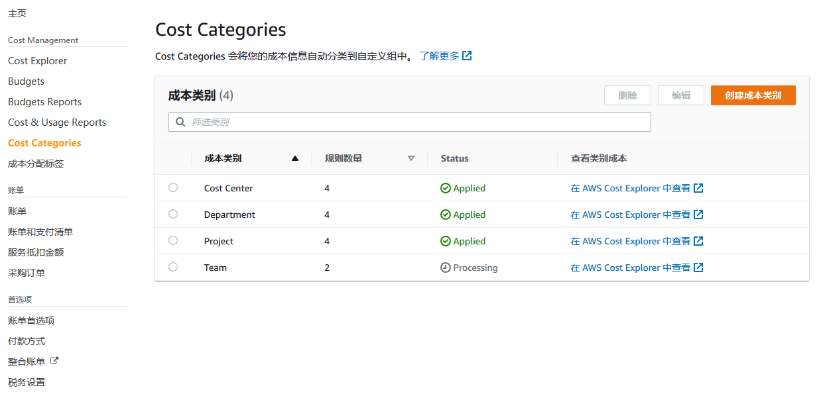This screenshot has width=821, height=398.
Task: Open Cost & Usage Reports
Action: tap(57, 122)
